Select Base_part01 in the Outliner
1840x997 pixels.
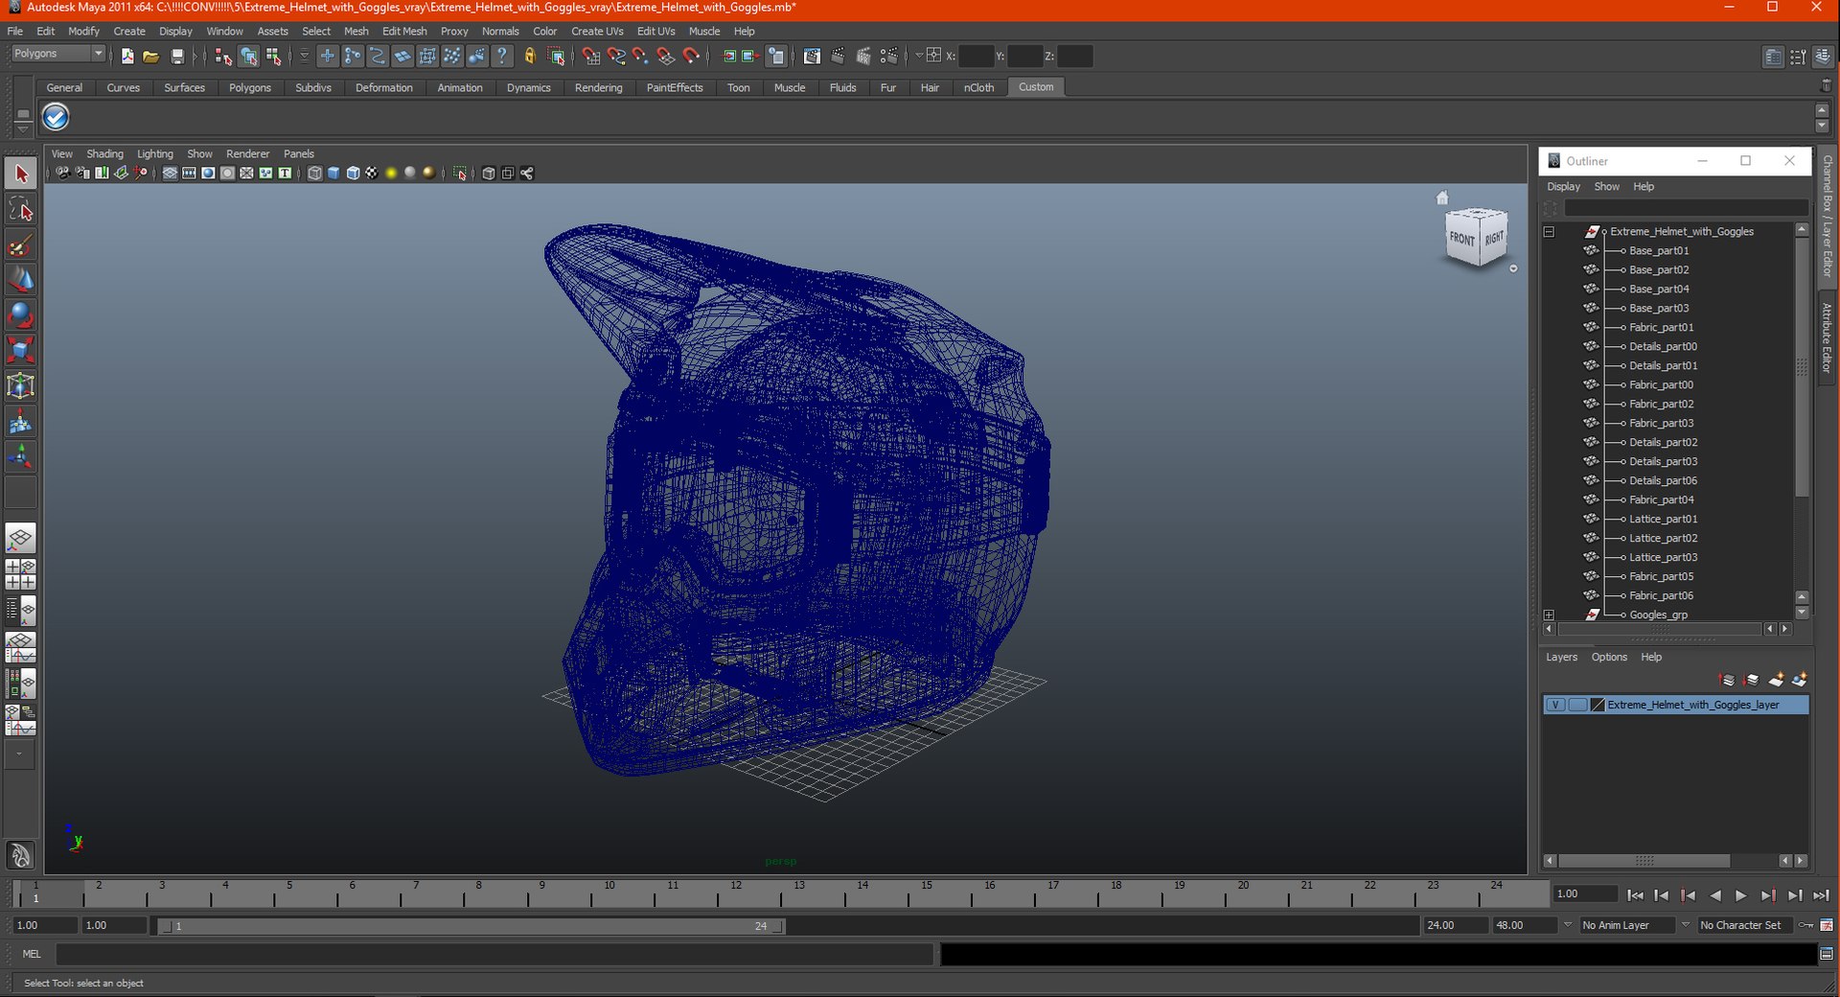coord(1659,251)
